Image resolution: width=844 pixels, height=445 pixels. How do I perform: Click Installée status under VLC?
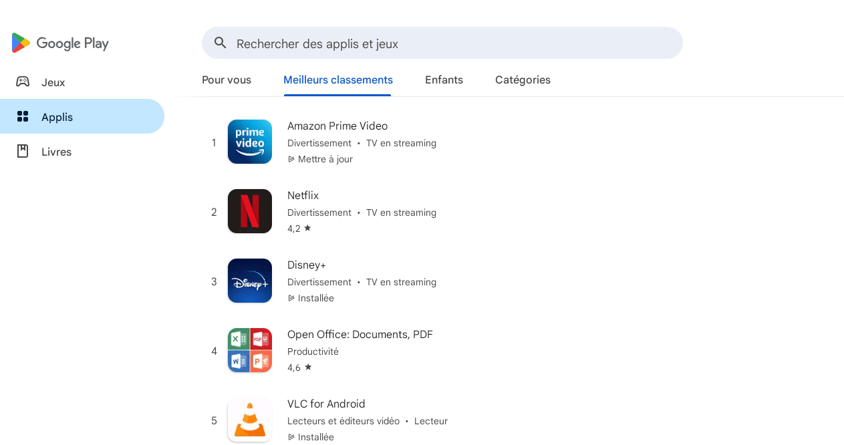coord(311,437)
